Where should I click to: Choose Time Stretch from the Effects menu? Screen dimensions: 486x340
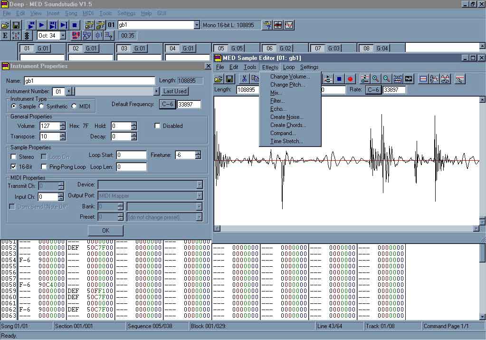286,141
